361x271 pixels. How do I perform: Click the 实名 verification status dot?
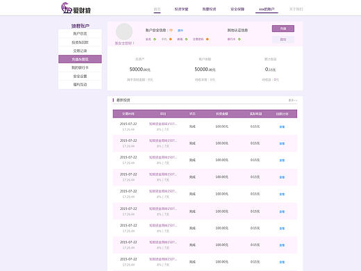[155, 39]
